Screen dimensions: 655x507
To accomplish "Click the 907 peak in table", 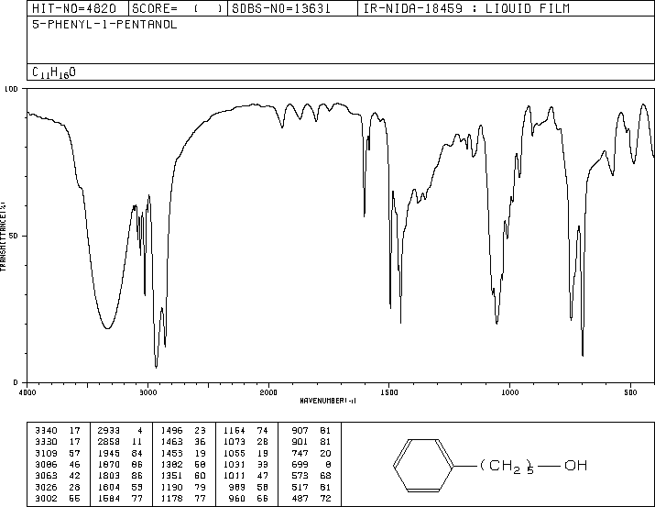I will [300, 430].
